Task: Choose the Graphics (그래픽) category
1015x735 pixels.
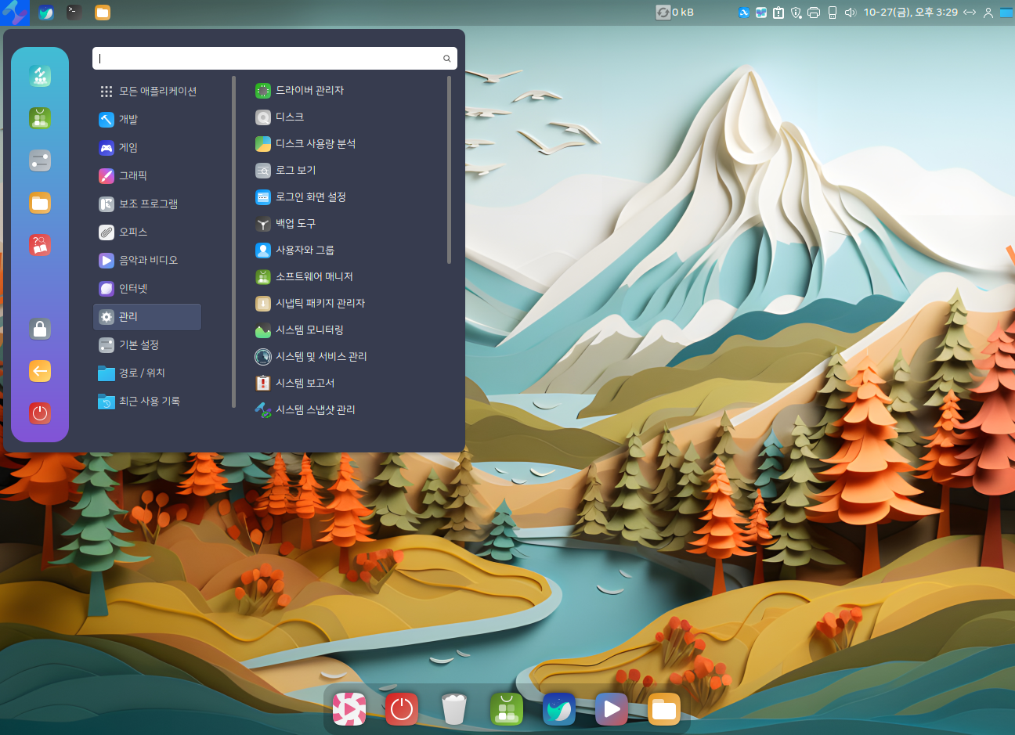Action: tap(132, 176)
